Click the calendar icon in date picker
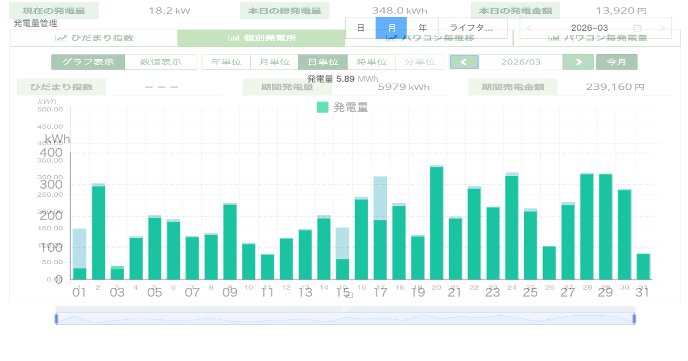 [637, 28]
